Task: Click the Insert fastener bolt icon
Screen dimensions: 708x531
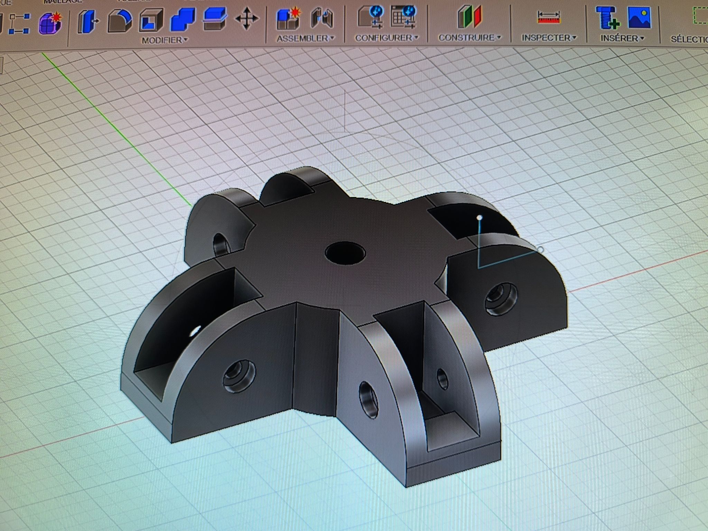Action: (607, 17)
